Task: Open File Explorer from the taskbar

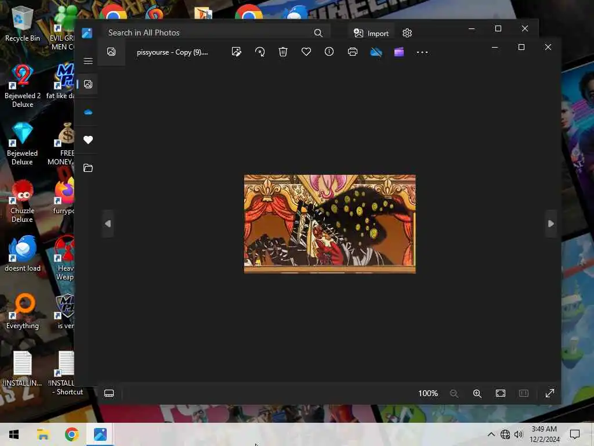Action: pyautogui.click(x=43, y=434)
